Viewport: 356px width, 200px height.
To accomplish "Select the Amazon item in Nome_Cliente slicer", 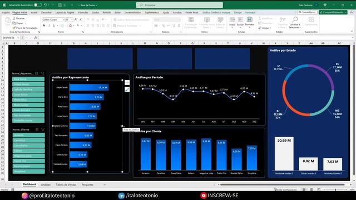I will pyautogui.click(x=28, y=135).
